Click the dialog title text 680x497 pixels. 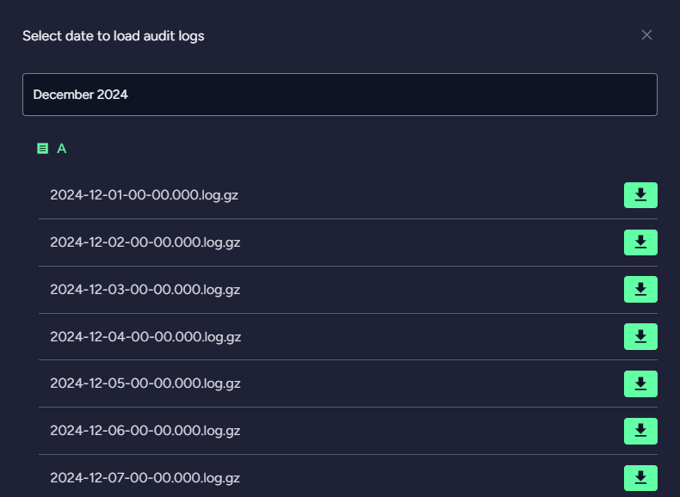[x=113, y=36]
